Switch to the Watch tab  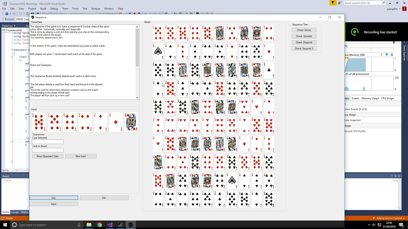click(25, 212)
